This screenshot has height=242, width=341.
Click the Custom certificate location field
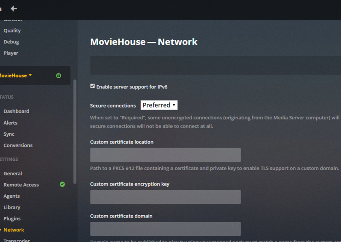point(166,155)
